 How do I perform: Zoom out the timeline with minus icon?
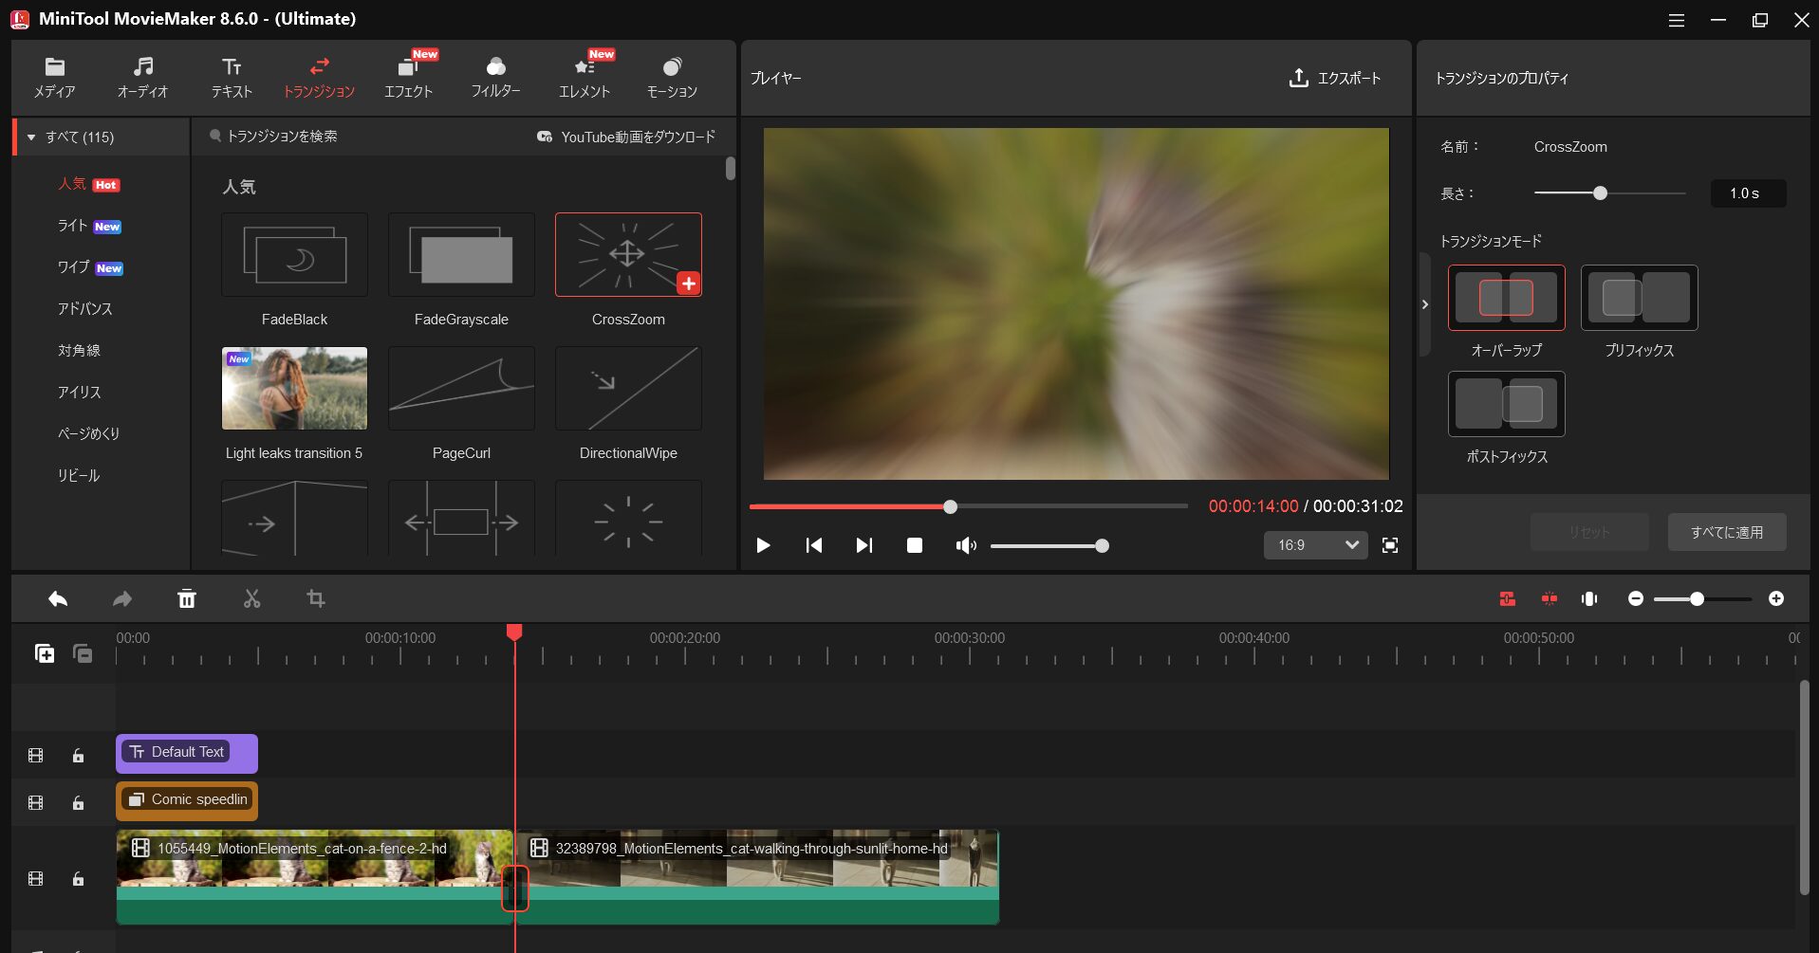coord(1636,599)
